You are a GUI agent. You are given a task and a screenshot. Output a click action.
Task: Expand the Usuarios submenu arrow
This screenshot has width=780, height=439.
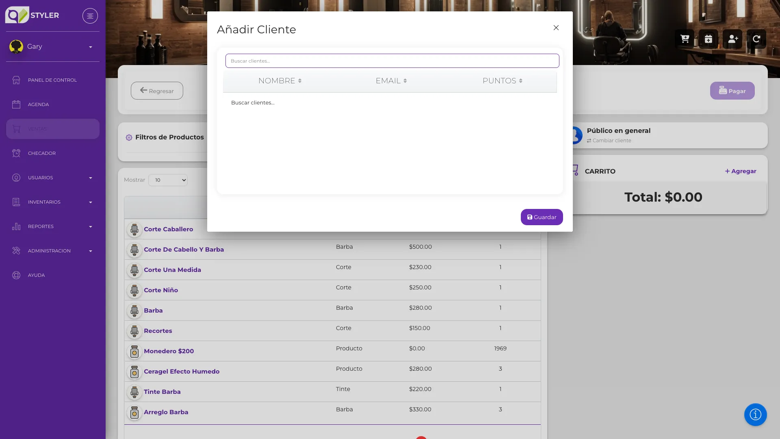pyautogui.click(x=91, y=178)
